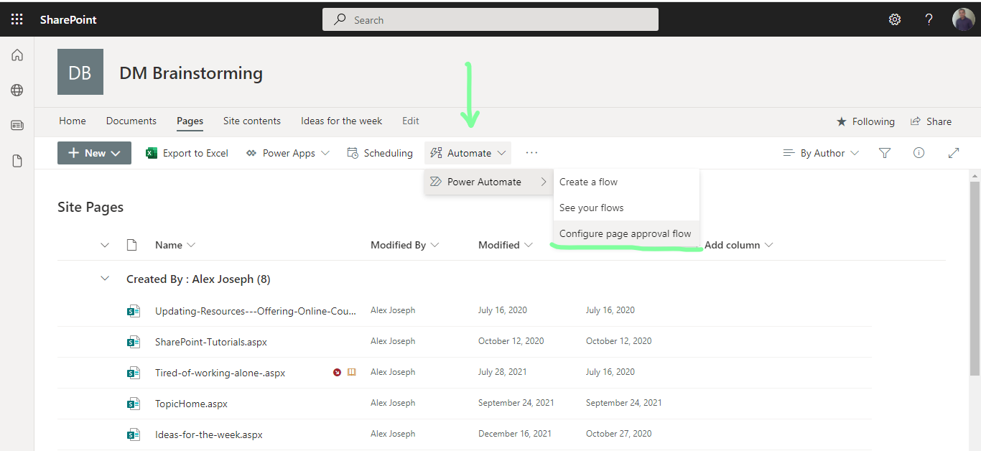Open the Power Apps dropdown
This screenshot has height=451, width=981.
click(287, 152)
